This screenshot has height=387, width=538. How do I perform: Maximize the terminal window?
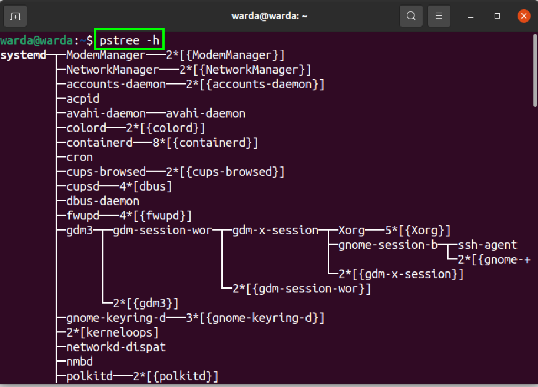point(497,16)
